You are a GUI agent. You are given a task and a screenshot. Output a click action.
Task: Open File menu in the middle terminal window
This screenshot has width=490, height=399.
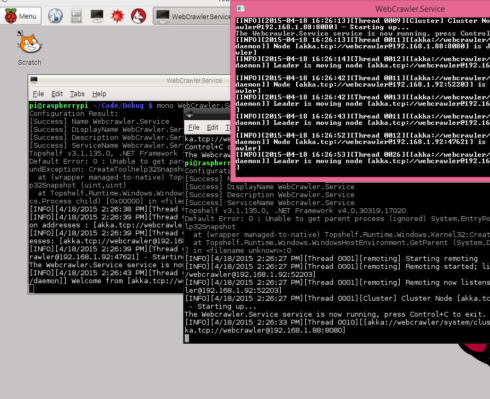tap(194, 128)
